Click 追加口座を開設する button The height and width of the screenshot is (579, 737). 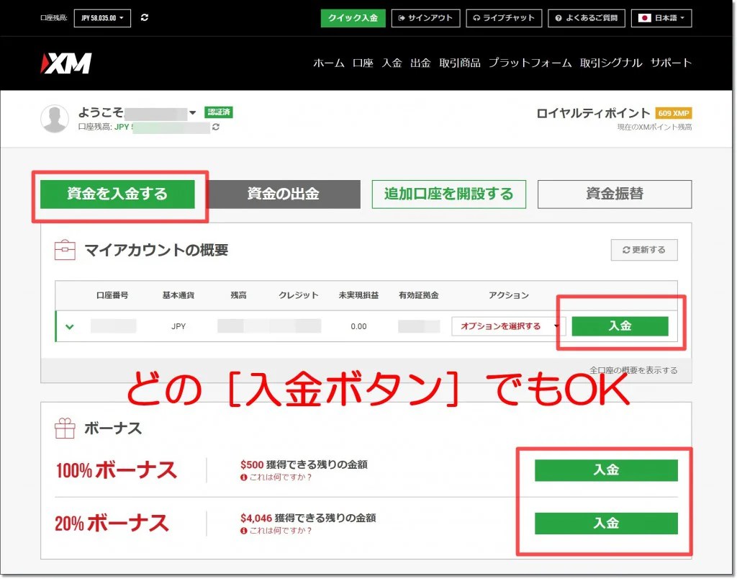pyautogui.click(x=449, y=194)
